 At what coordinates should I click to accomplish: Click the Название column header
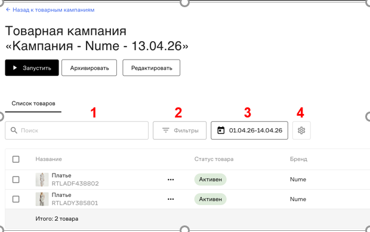point(48,159)
